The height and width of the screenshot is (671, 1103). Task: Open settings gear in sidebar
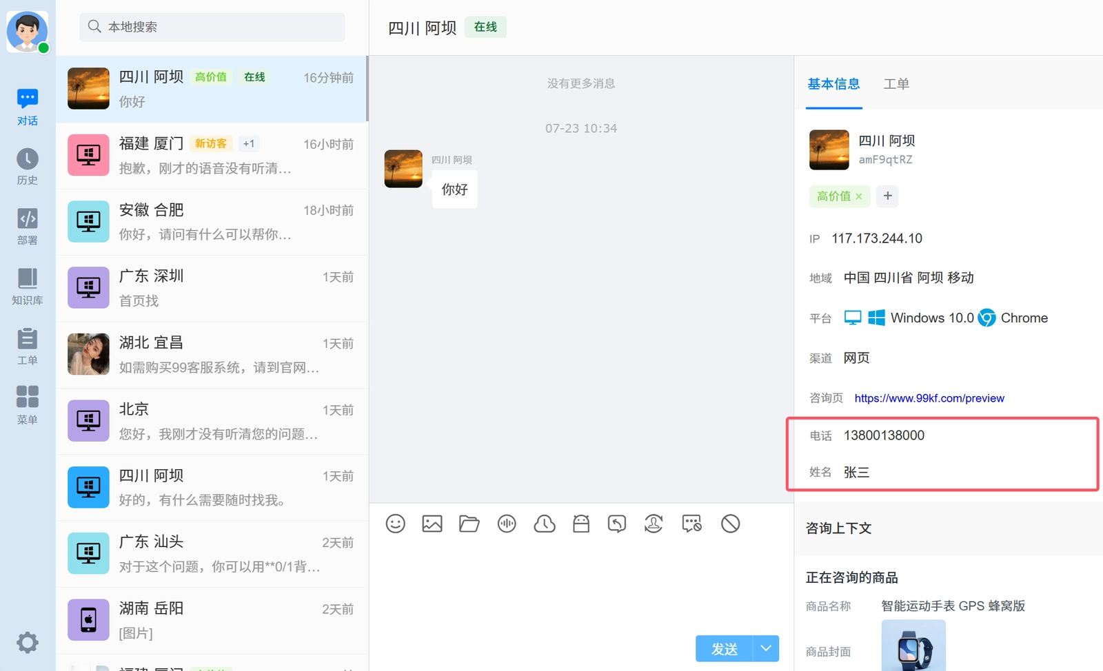pos(28,643)
